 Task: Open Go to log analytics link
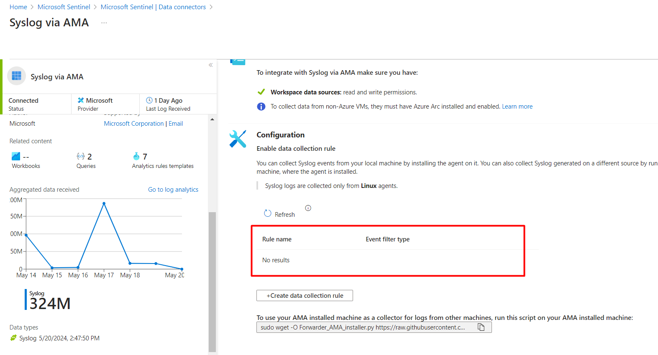pyautogui.click(x=173, y=190)
